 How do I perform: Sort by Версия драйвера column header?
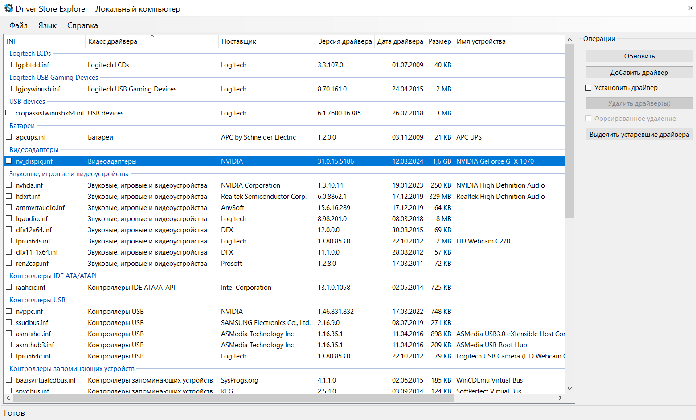345,41
